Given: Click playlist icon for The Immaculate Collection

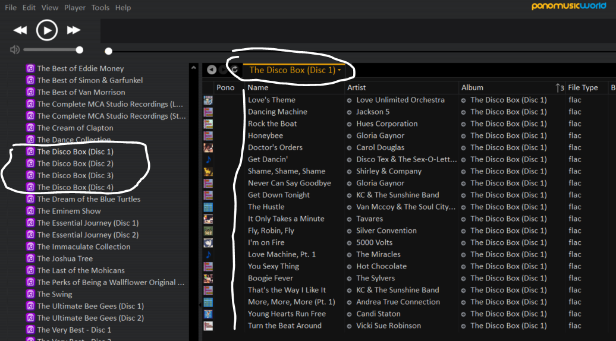Looking at the screenshot, I should pos(30,247).
